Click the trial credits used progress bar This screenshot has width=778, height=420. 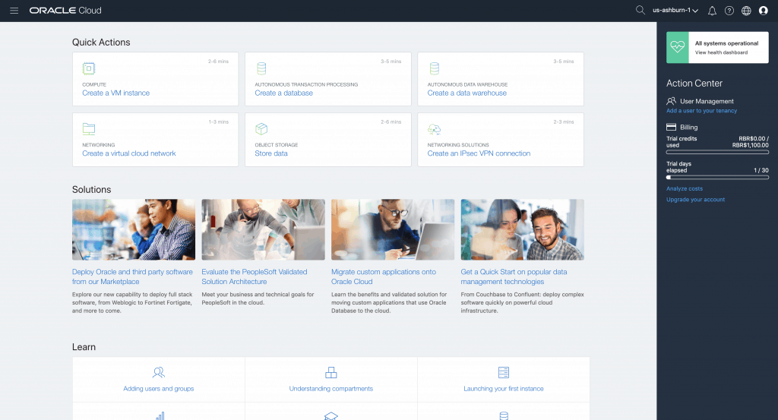pyautogui.click(x=717, y=153)
